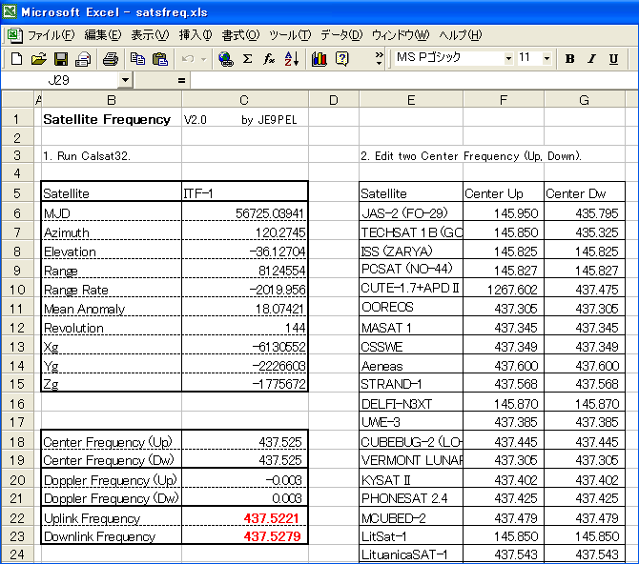This screenshot has height=564, width=639.
Task: Click the Open file folder icon
Action: [x=39, y=59]
